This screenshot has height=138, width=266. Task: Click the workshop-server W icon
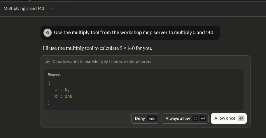click(x=47, y=62)
